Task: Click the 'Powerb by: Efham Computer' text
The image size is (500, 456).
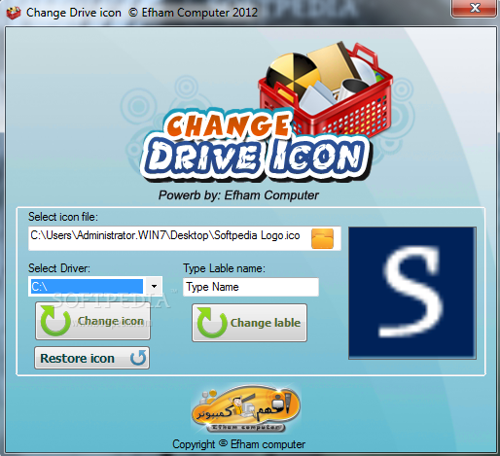Action: 238,195
